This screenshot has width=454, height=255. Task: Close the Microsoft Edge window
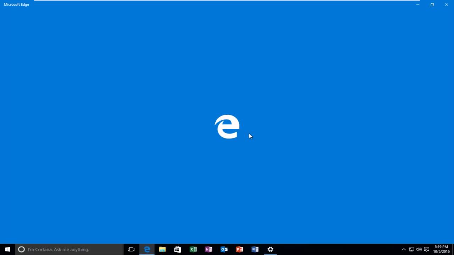tap(447, 5)
